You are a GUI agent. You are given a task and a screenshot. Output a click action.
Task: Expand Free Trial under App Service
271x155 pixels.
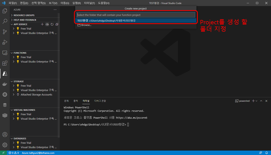[14, 29]
